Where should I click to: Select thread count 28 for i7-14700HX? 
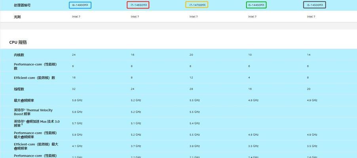point(191,89)
